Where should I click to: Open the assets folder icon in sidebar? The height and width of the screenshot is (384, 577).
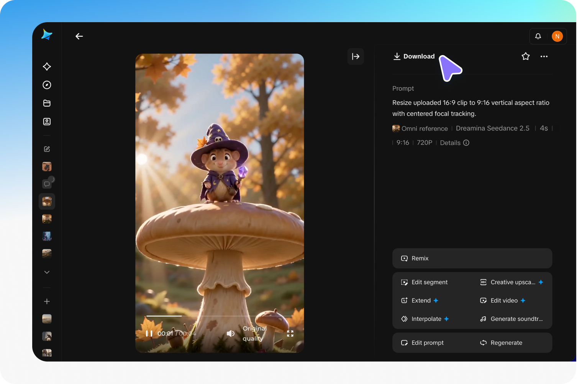click(x=47, y=103)
